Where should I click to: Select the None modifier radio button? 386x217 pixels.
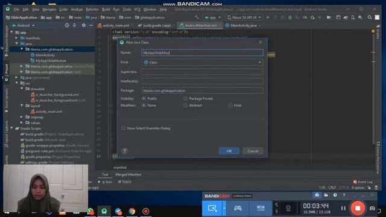tap(144, 105)
